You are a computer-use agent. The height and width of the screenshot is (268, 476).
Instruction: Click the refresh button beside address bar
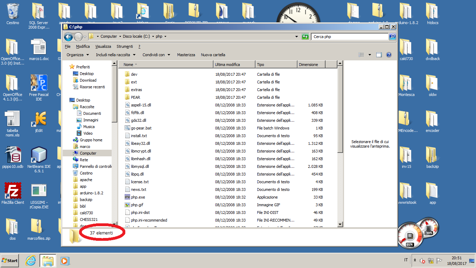[x=305, y=37]
